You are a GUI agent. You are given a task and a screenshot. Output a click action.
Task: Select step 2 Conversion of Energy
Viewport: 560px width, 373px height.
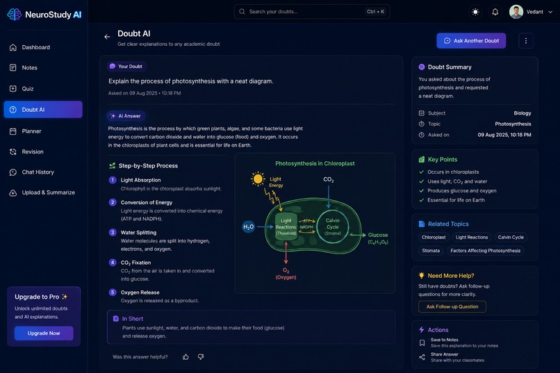[167, 210]
